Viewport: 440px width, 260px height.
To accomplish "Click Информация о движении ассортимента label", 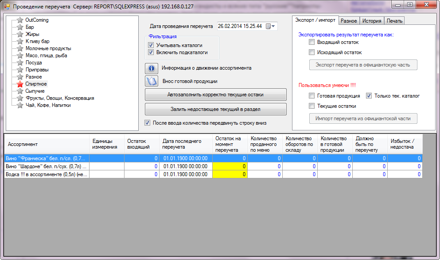I will coord(206,68).
